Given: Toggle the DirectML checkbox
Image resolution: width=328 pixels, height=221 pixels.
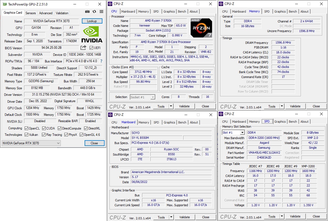Looking at the screenshot, I should 86,128.
